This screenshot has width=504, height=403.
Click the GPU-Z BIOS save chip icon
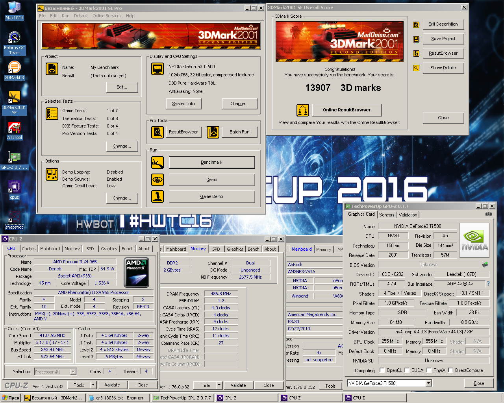pyautogui.click(x=485, y=264)
